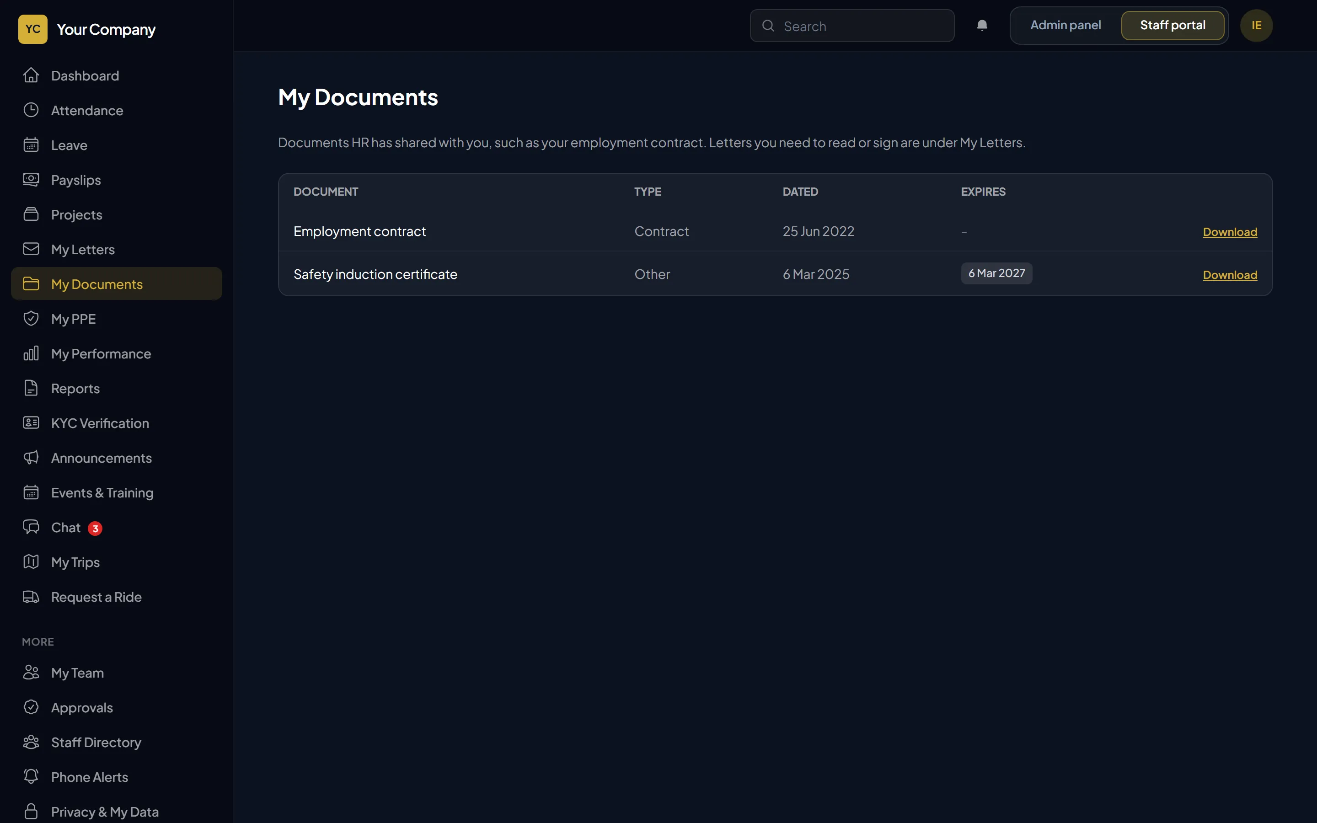This screenshot has height=823, width=1317.
Task: Click the My Trips map icon
Action: coord(31,562)
